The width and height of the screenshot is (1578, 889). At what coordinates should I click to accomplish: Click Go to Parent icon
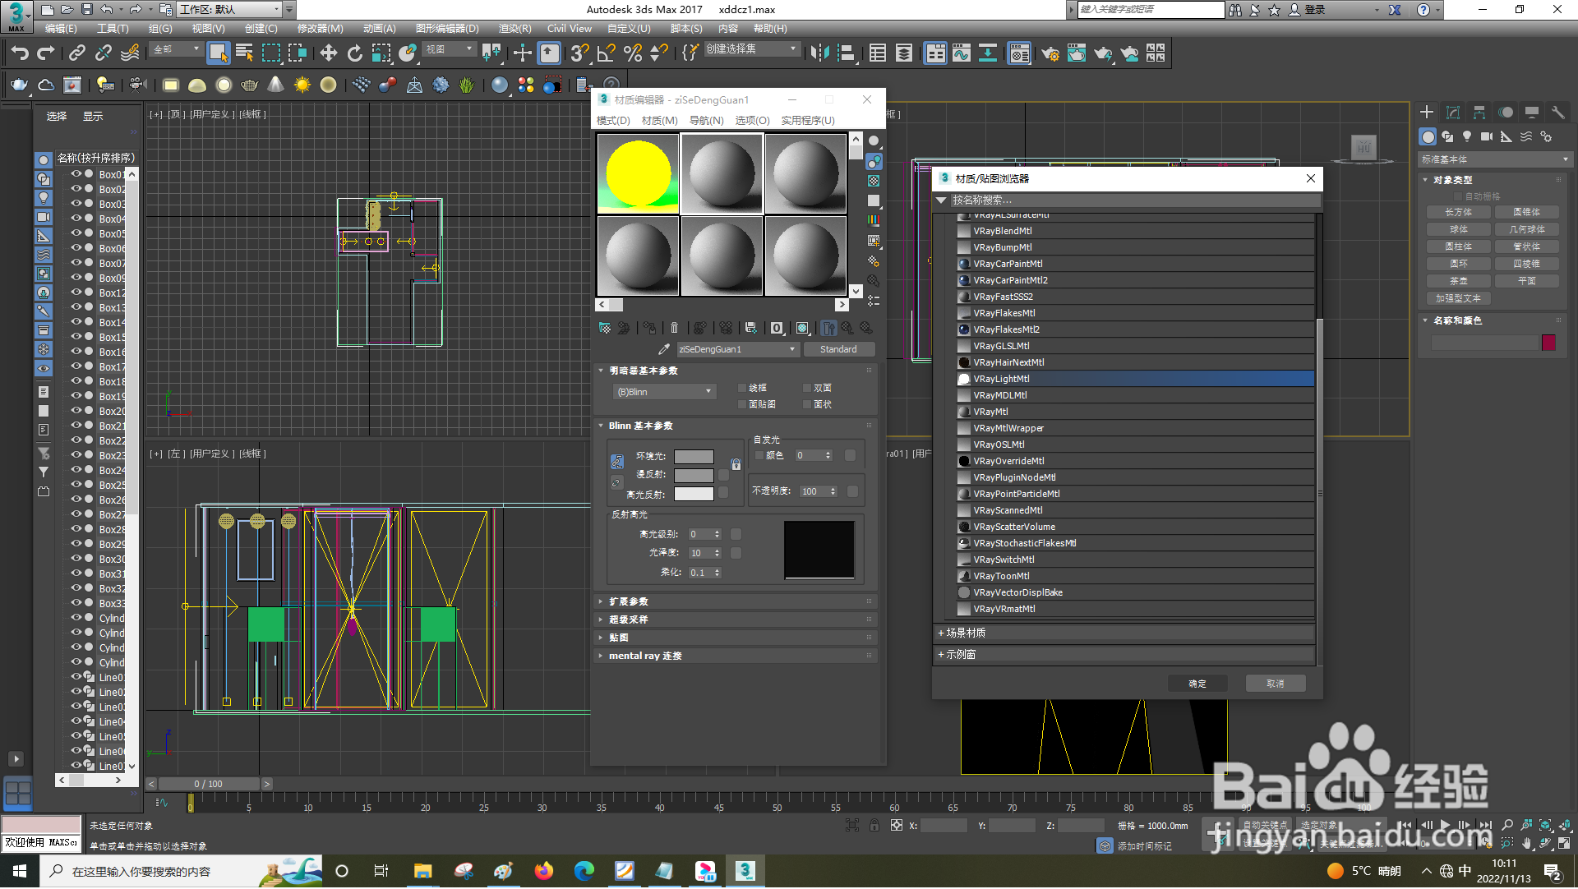pos(847,329)
